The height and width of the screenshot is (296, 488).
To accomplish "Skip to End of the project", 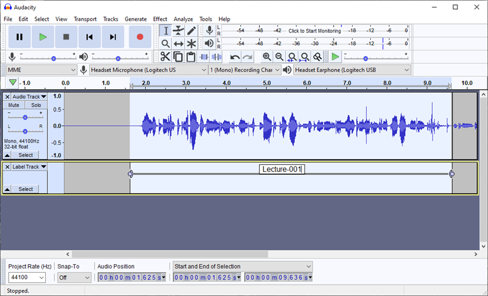I will [x=113, y=37].
